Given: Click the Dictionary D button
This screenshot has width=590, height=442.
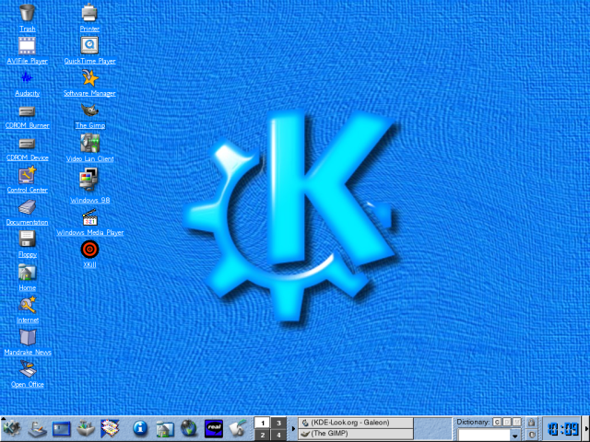Looking at the screenshot, I should [x=507, y=422].
